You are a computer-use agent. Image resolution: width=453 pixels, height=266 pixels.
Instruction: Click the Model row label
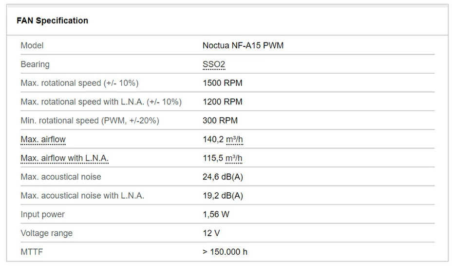tap(32, 45)
